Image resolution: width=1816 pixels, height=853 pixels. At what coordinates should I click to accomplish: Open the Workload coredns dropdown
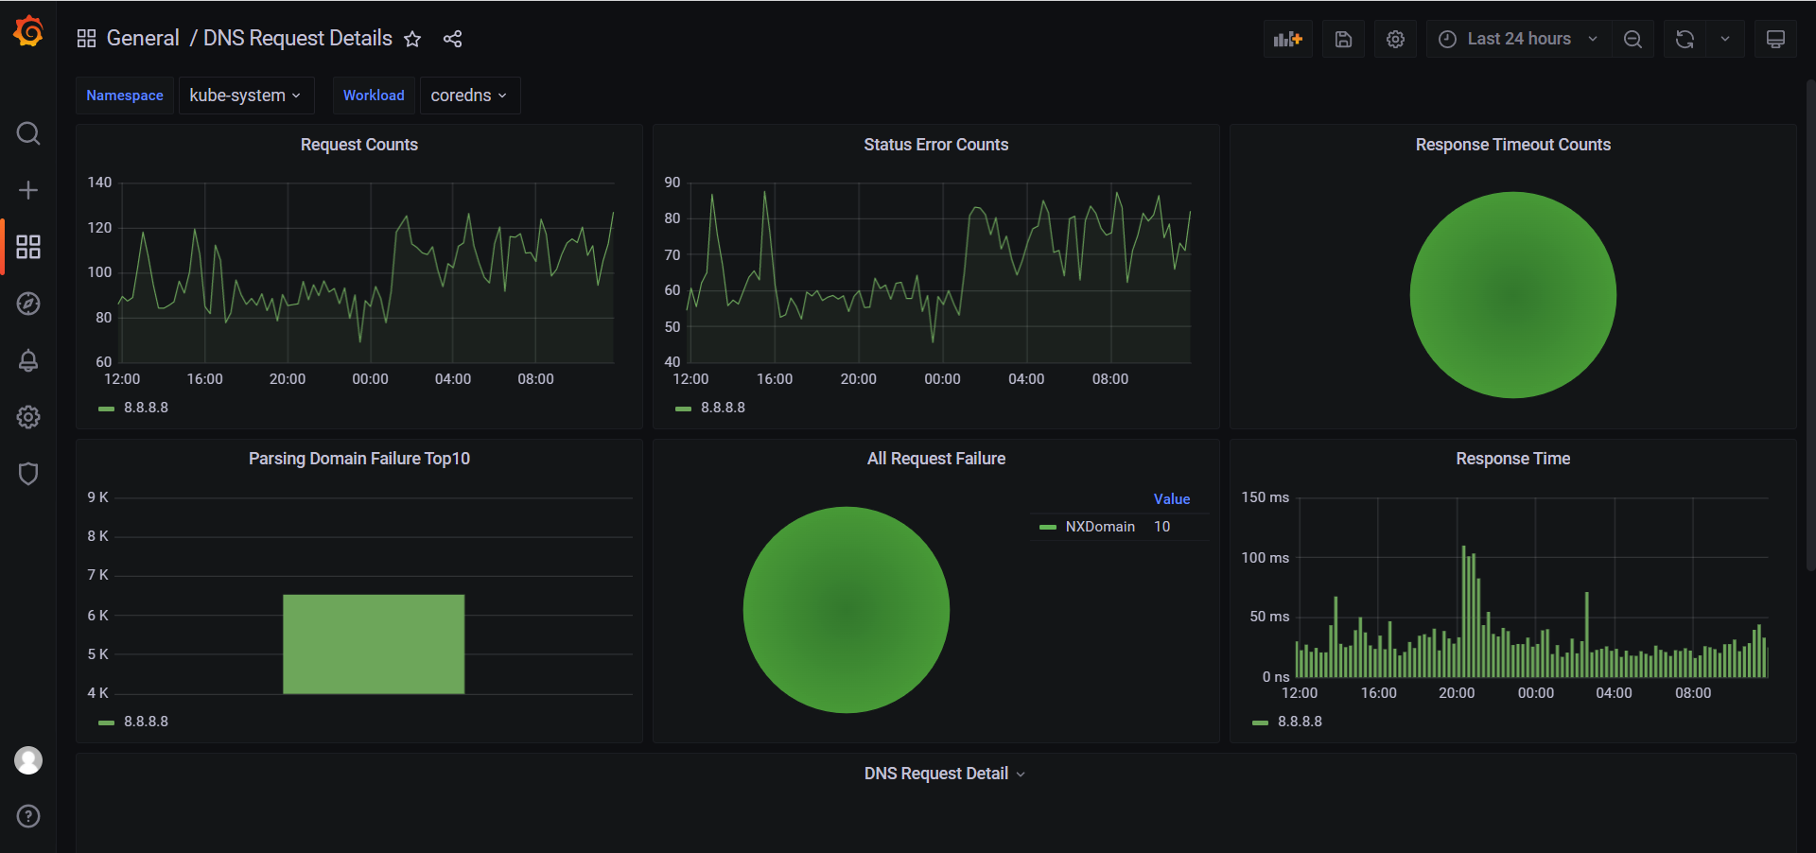click(x=469, y=96)
